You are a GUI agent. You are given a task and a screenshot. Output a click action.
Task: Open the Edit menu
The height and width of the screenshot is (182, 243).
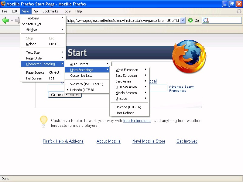tap(15, 11)
